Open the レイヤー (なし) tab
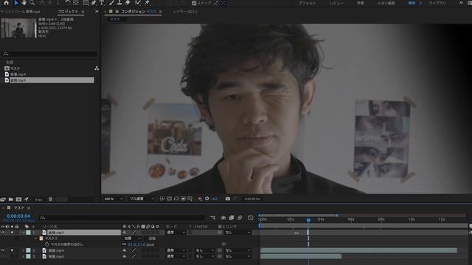 click(x=185, y=12)
